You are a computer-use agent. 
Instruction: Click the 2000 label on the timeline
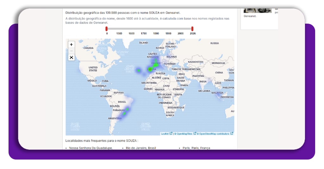pos(180,33)
